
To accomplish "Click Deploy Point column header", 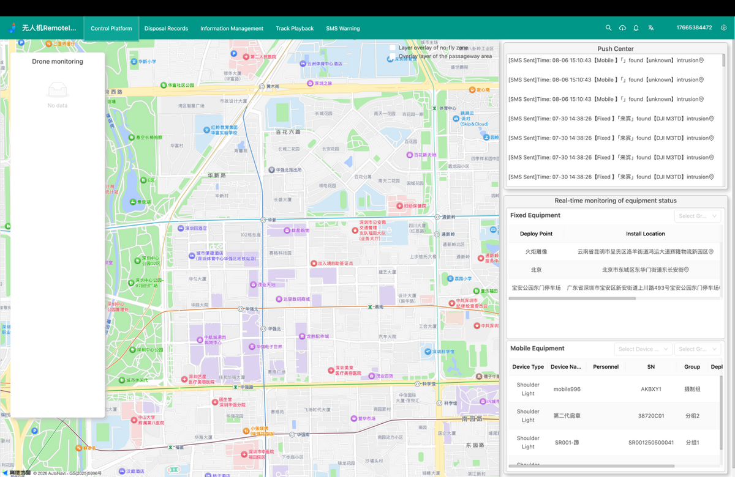I will click(536, 234).
